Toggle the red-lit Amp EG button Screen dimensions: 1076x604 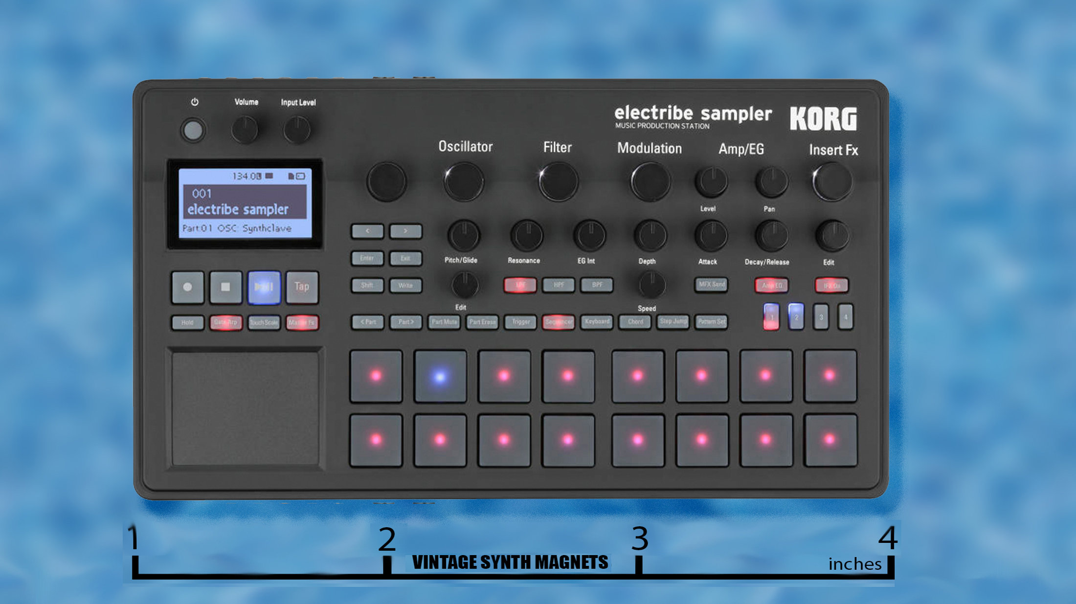[x=771, y=285]
